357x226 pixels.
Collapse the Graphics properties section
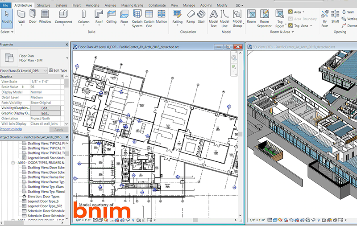pyautogui.click(x=62, y=76)
